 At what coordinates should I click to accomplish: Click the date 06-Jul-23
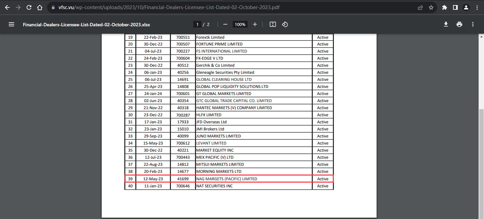click(153, 80)
